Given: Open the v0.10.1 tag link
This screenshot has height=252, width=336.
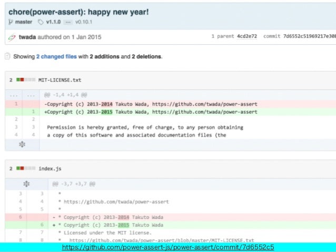Looking at the screenshot, I should click(x=84, y=22).
